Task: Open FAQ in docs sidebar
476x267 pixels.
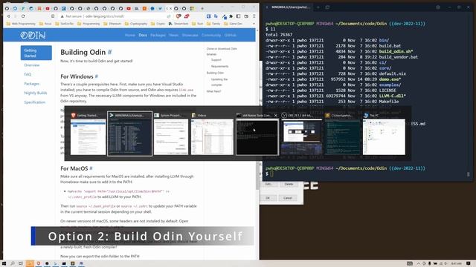Action: 28,74
